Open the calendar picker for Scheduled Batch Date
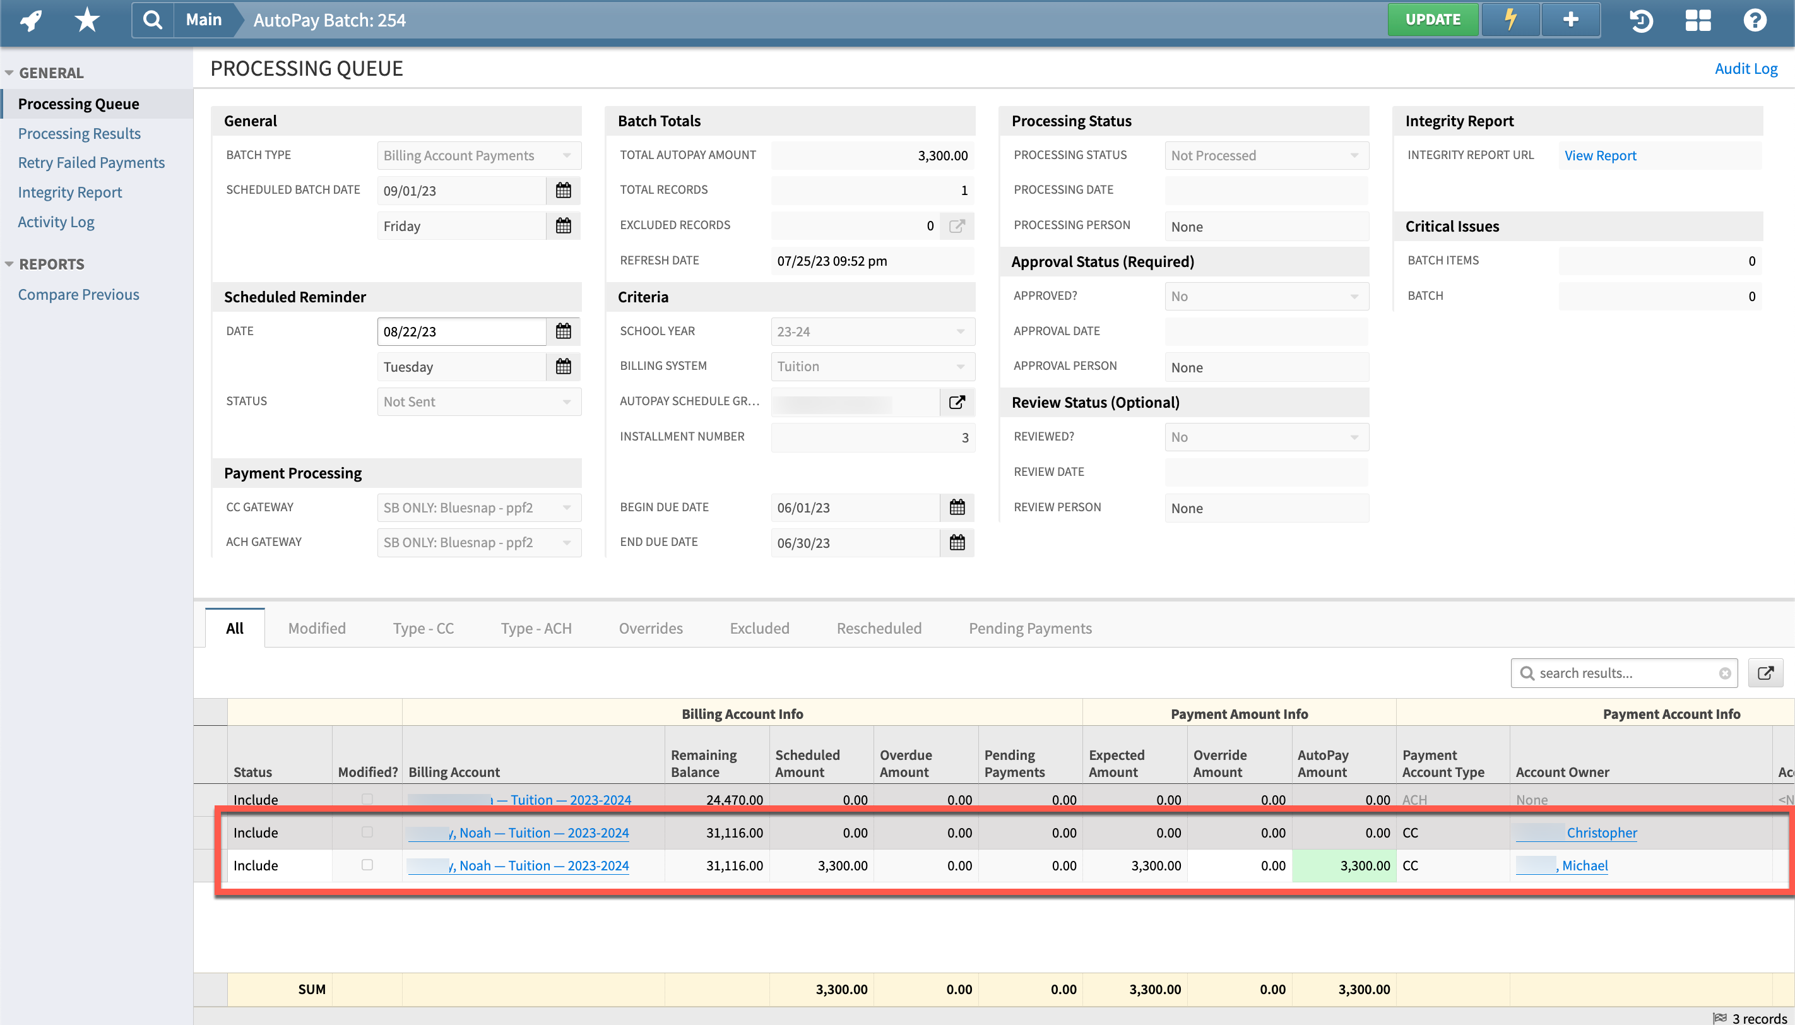 pos(563,190)
